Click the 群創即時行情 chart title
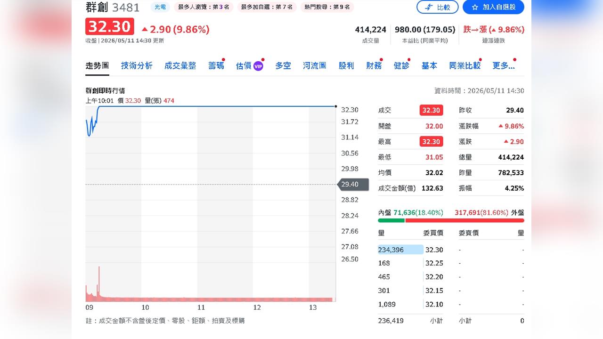Image resolution: width=603 pixels, height=339 pixels. [105, 90]
